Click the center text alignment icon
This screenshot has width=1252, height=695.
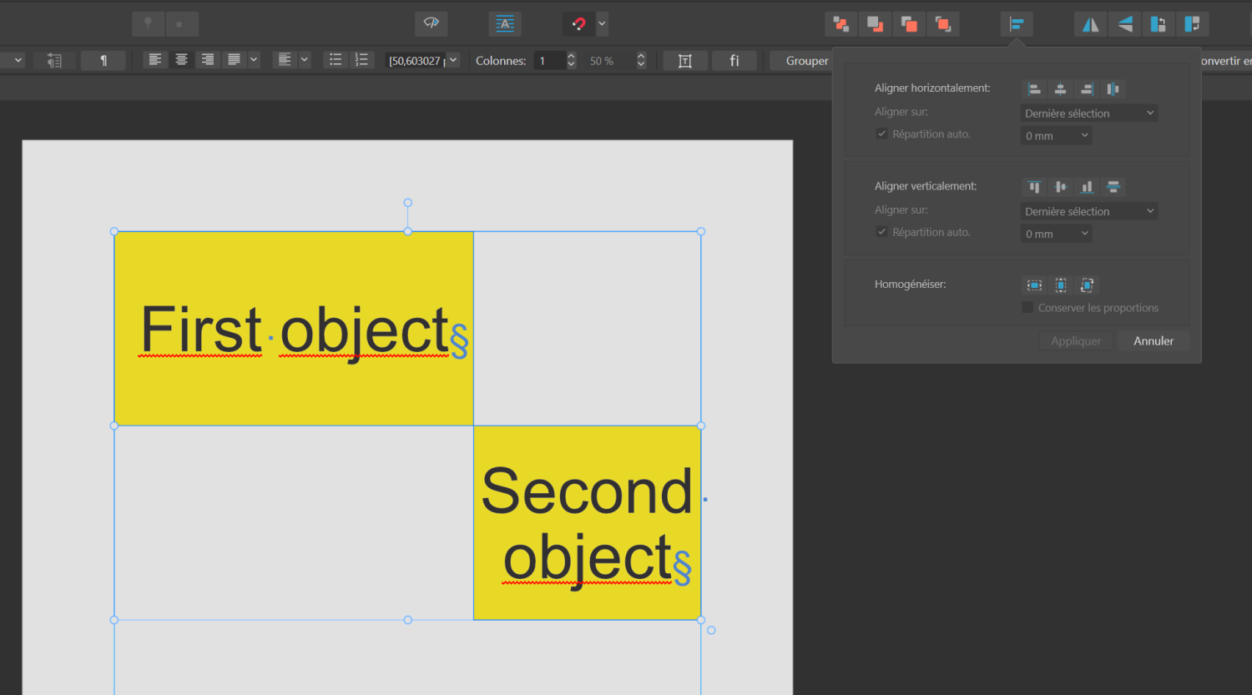181,60
